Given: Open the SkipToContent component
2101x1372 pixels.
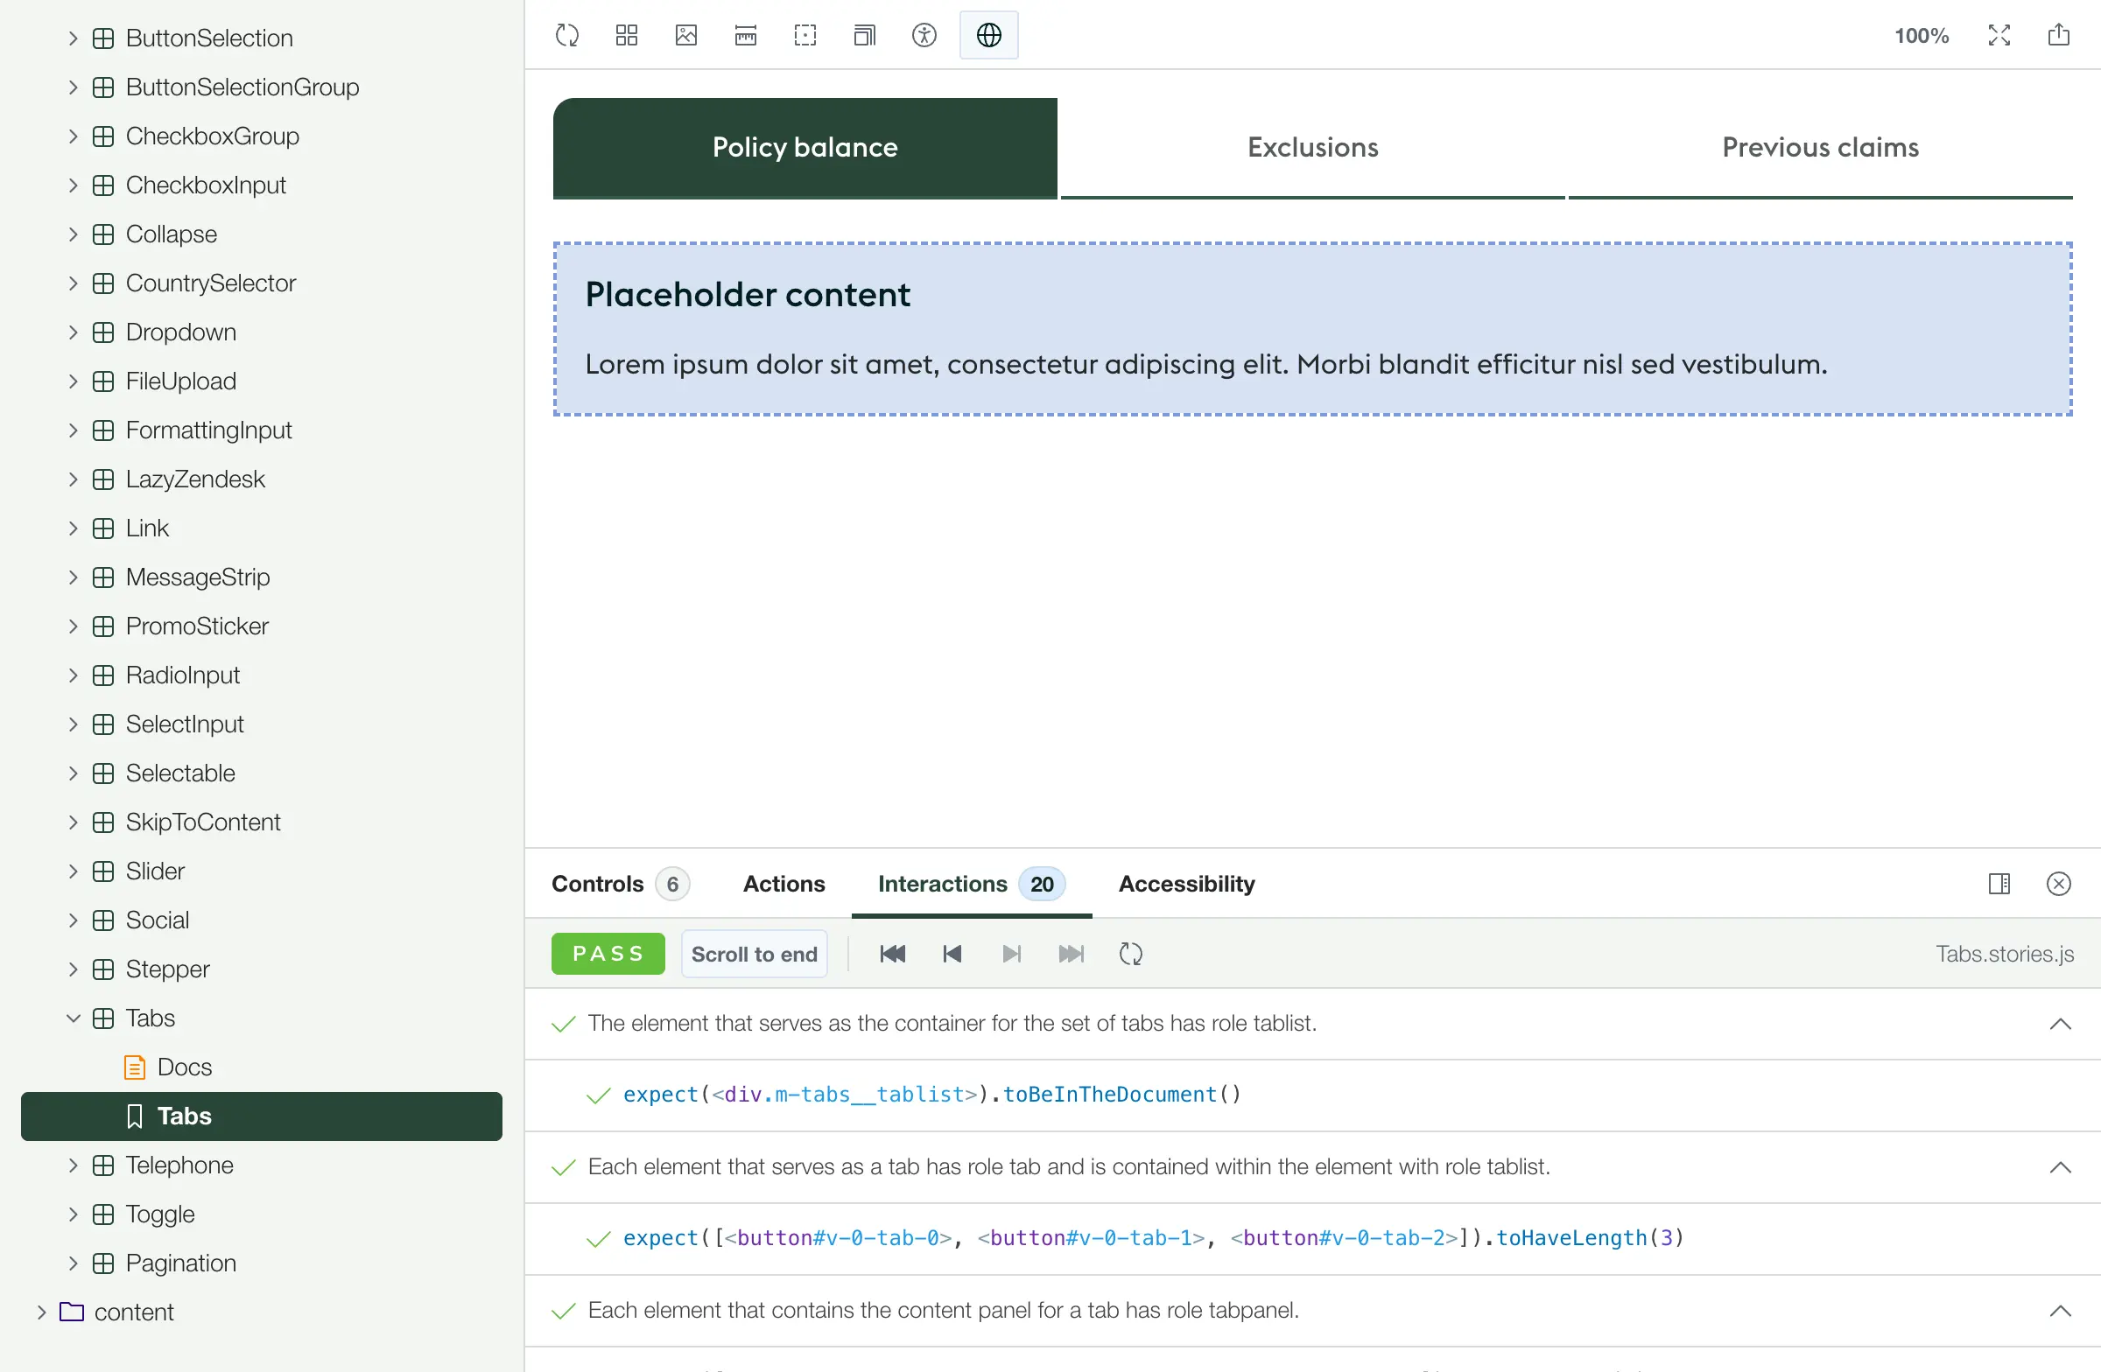Looking at the screenshot, I should [x=203, y=822].
